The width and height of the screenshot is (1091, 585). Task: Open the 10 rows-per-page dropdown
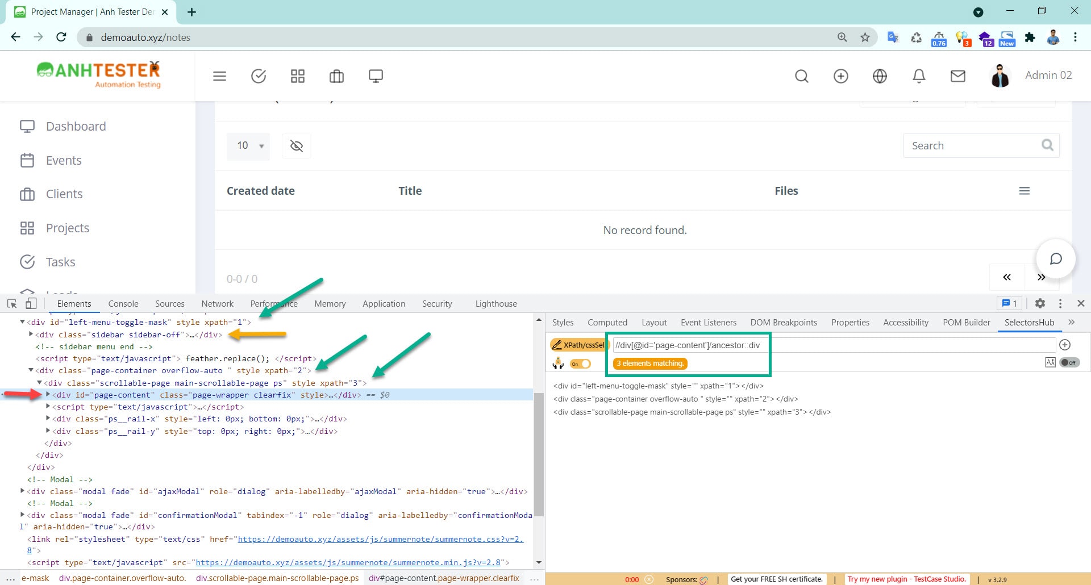(248, 146)
